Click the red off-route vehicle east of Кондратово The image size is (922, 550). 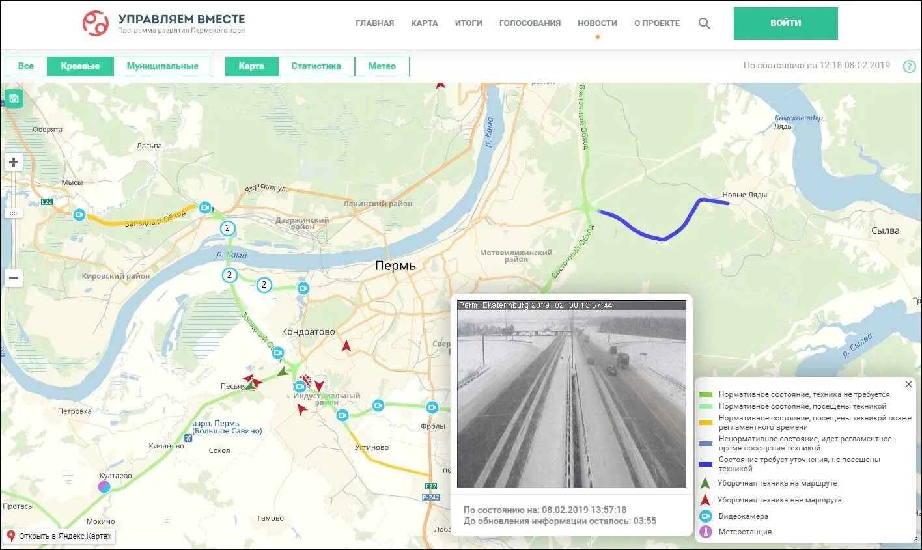[346, 346]
